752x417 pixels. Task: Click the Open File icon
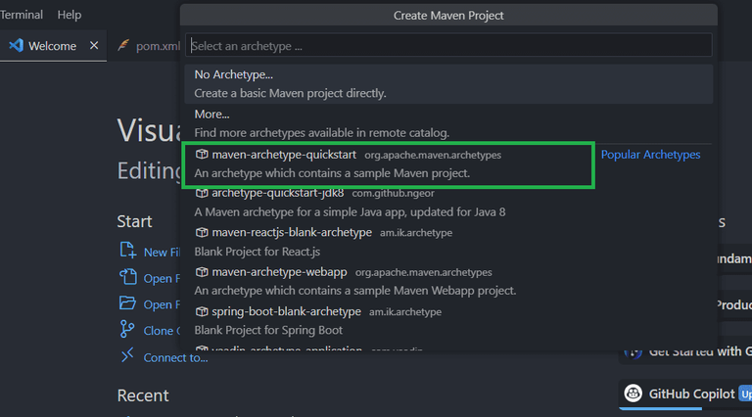pos(126,278)
